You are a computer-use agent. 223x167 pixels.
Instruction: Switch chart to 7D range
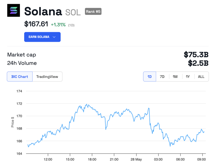pyautogui.click(x=162, y=77)
